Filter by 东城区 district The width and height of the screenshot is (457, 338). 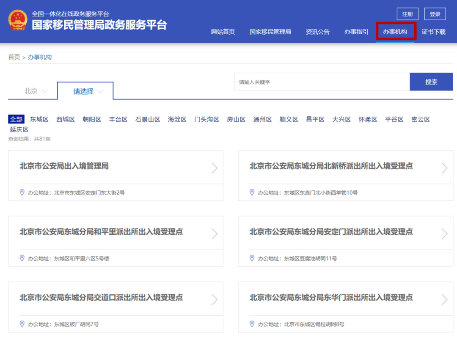[x=39, y=119]
